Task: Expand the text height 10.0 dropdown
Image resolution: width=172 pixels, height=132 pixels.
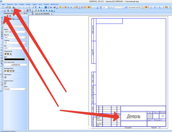Action: [x=26, y=37]
